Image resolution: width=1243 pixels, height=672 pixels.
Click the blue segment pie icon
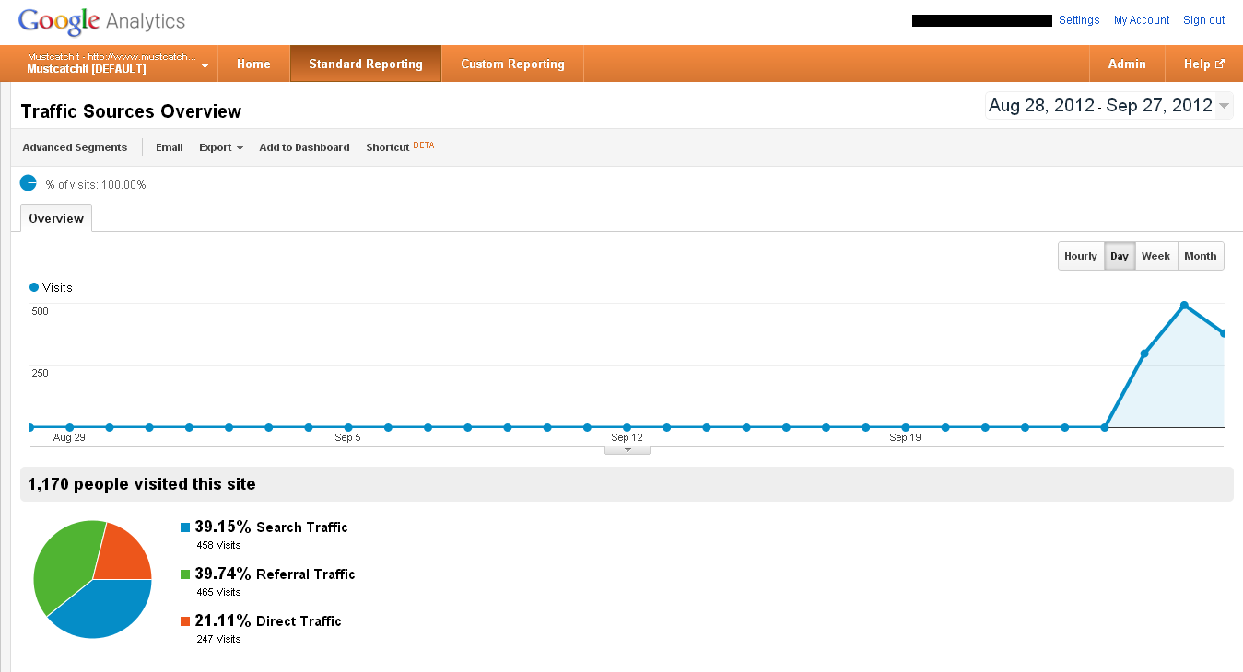coord(29,183)
